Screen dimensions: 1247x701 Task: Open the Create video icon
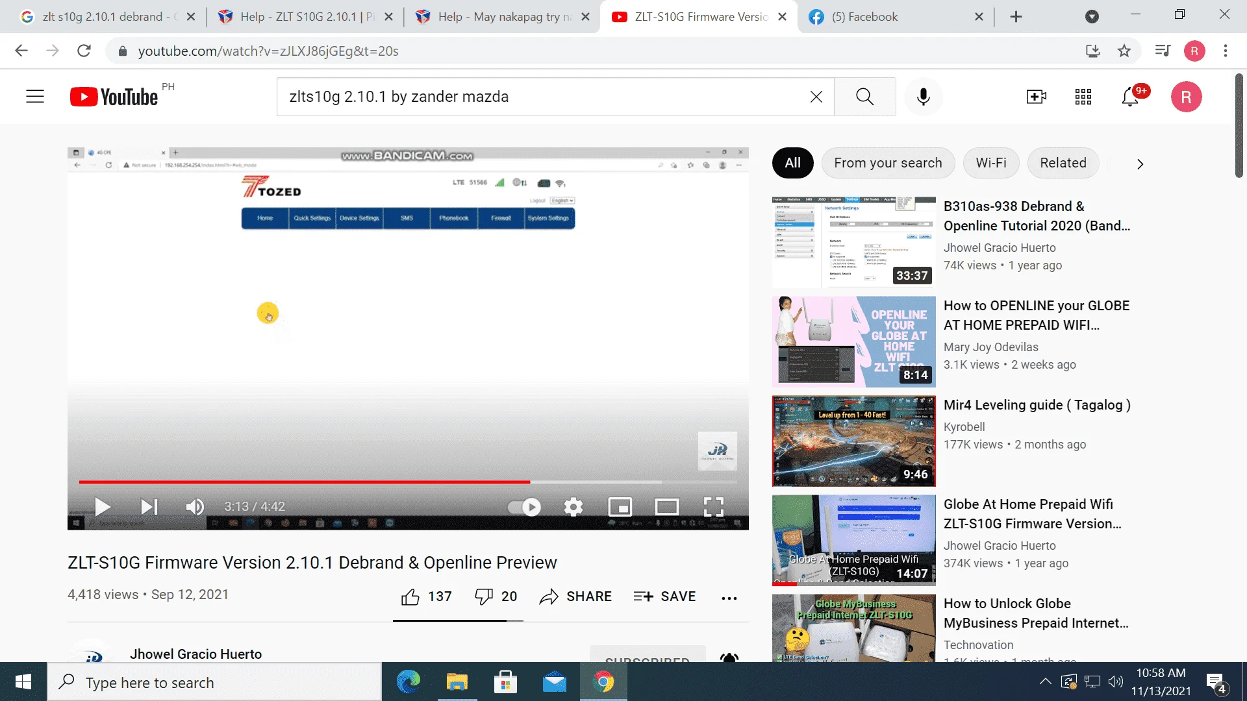tap(1036, 97)
